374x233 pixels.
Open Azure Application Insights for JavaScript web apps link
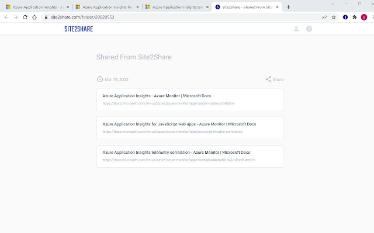click(179, 124)
